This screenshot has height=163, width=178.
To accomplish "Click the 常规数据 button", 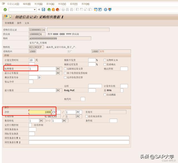I will pyautogui.click(x=9, y=23).
